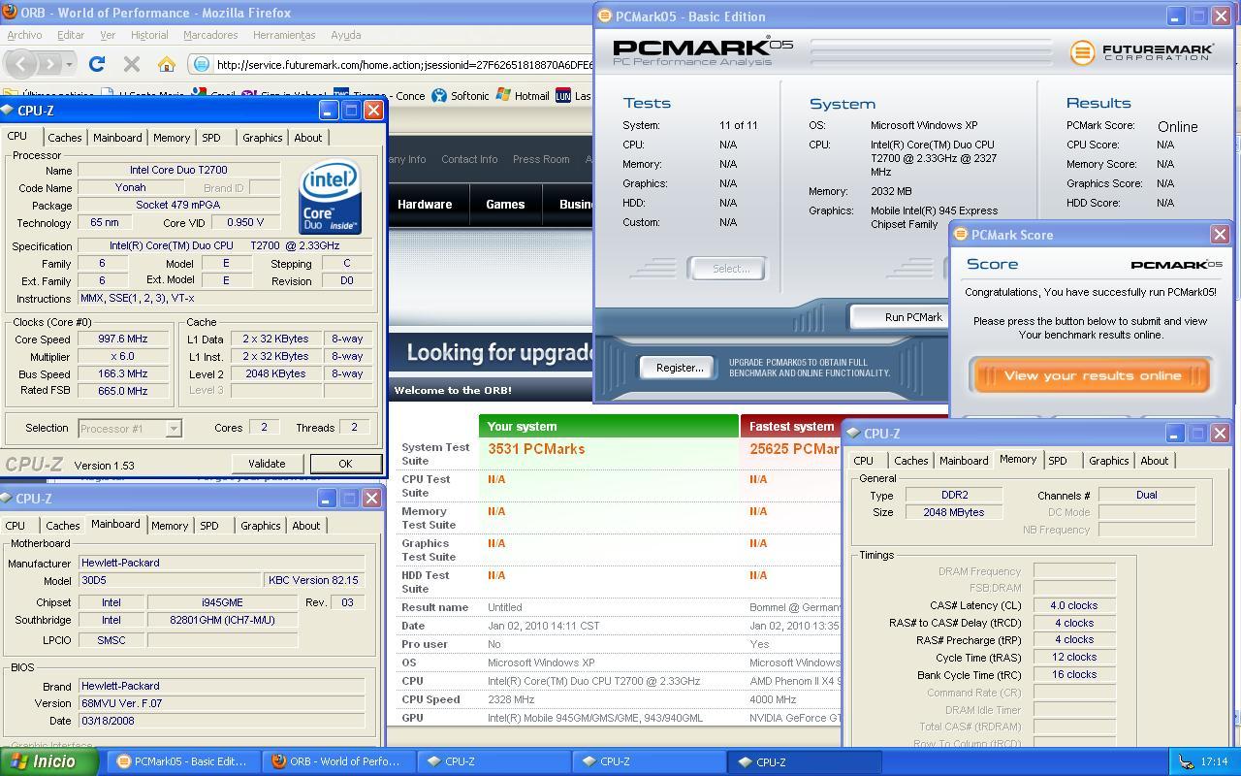Open the Editar menu
Image resolution: width=1241 pixels, height=776 pixels.
(x=71, y=35)
